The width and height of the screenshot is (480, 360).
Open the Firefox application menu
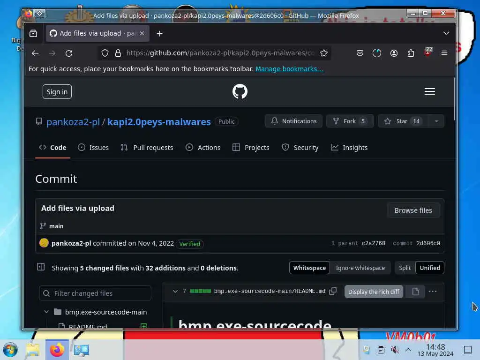[444, 53]
